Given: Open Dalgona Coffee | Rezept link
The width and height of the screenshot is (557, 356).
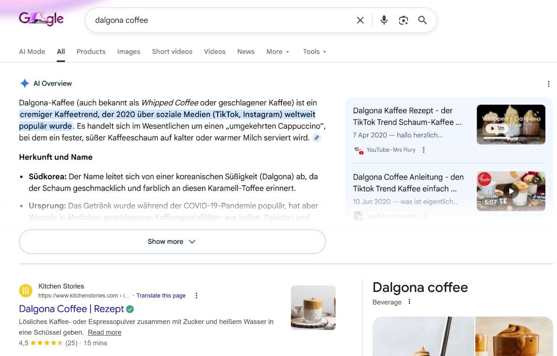Looking at the screenshot, I should point(71,309).
